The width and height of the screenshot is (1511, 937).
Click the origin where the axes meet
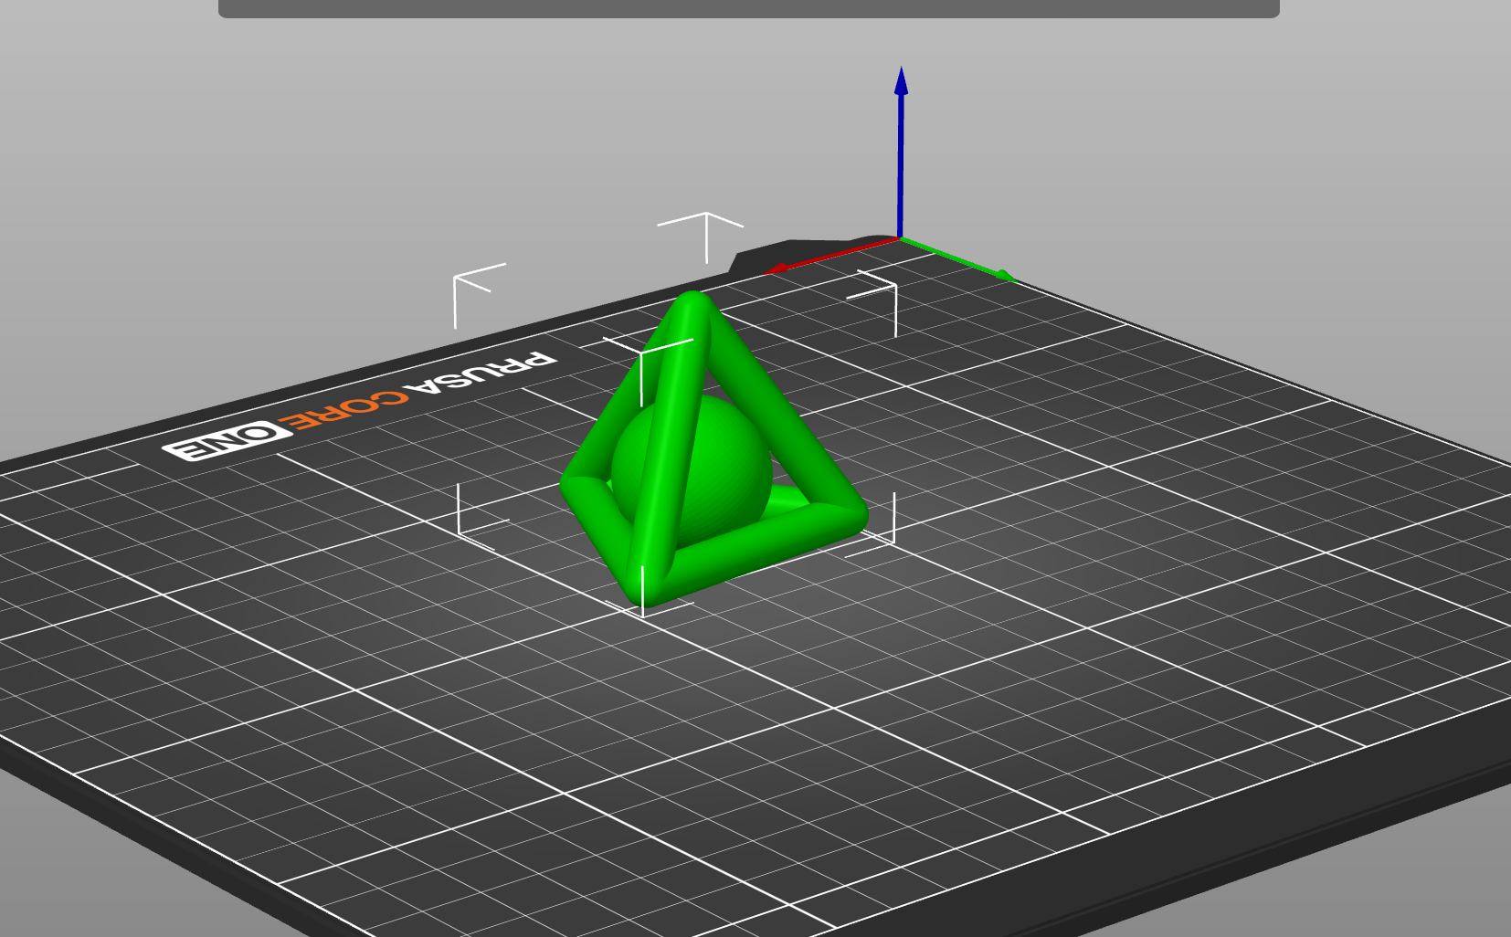point(900,238)
